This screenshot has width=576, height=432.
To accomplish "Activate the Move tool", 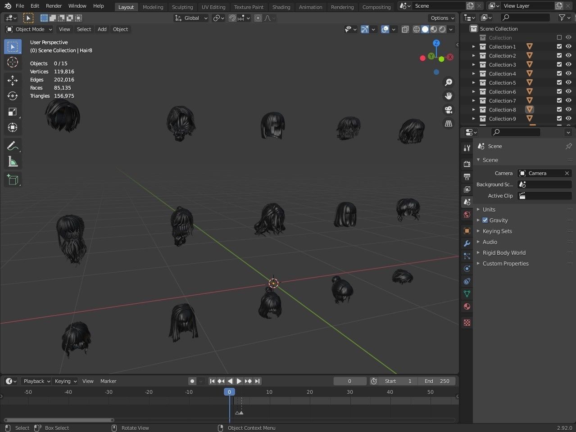I will [x=13, y=81].
